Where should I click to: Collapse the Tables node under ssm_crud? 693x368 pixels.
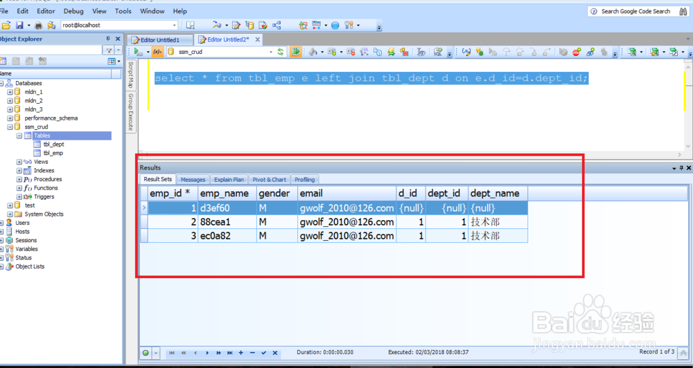point(19,136)
